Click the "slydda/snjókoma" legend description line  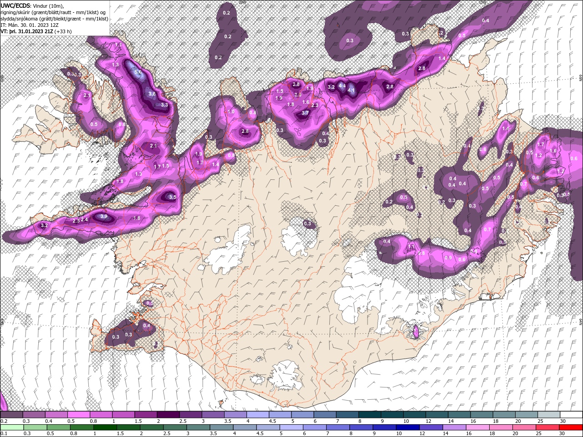pyautogui.click(x=54, y=19)
